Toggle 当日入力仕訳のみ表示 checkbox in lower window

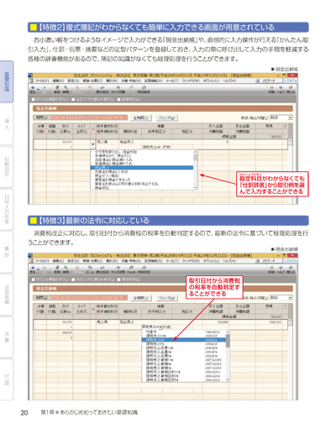tap(73, 279)
